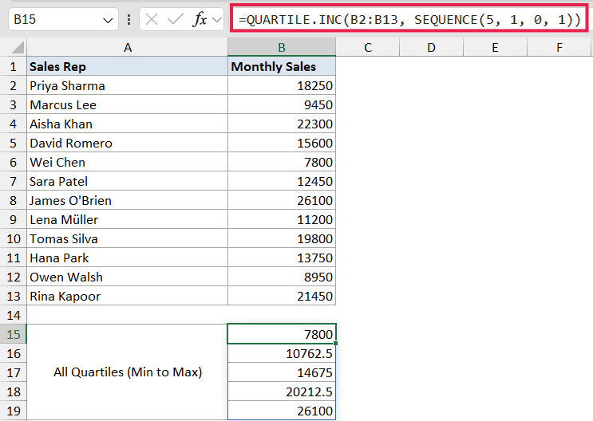Image resolution: width=593 pixels, height=421 pixels.
Task: Click the Sales Rep header cell
Action: point(128,66)
